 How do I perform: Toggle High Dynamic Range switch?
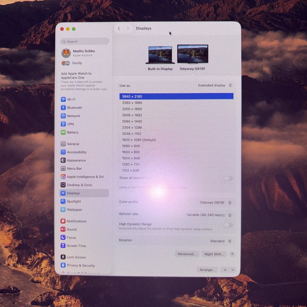[x=228, y=225]
